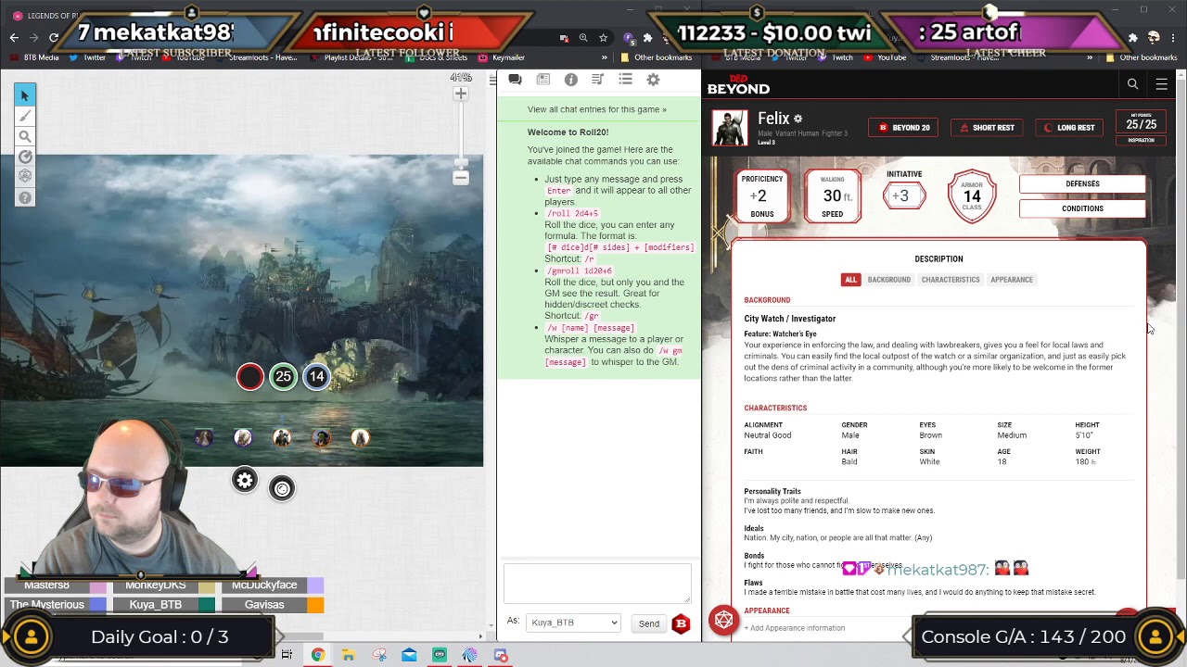Viewport: 1187px width, 667px height.
Task: Select the third character token on the map
Action: [282, 437]
